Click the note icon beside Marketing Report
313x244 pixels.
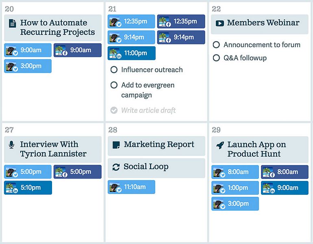tap(116, 145)
